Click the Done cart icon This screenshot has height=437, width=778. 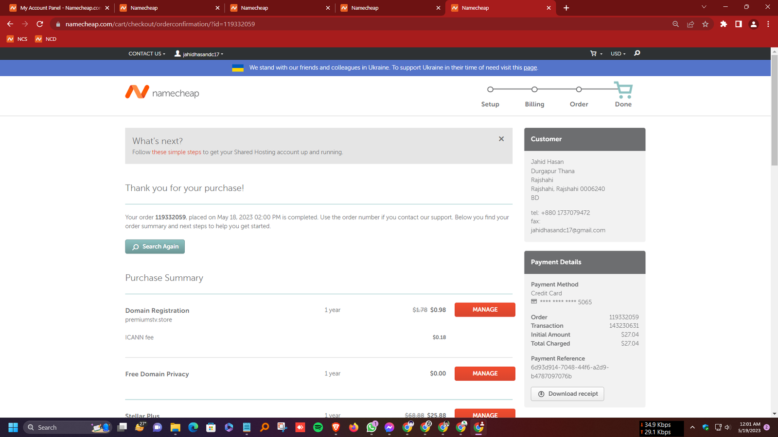pyautogui.click(x=623, y=90)
